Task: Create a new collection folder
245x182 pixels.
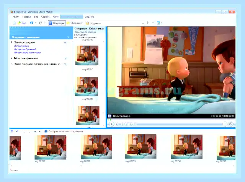Action: (x=153, y=23)
